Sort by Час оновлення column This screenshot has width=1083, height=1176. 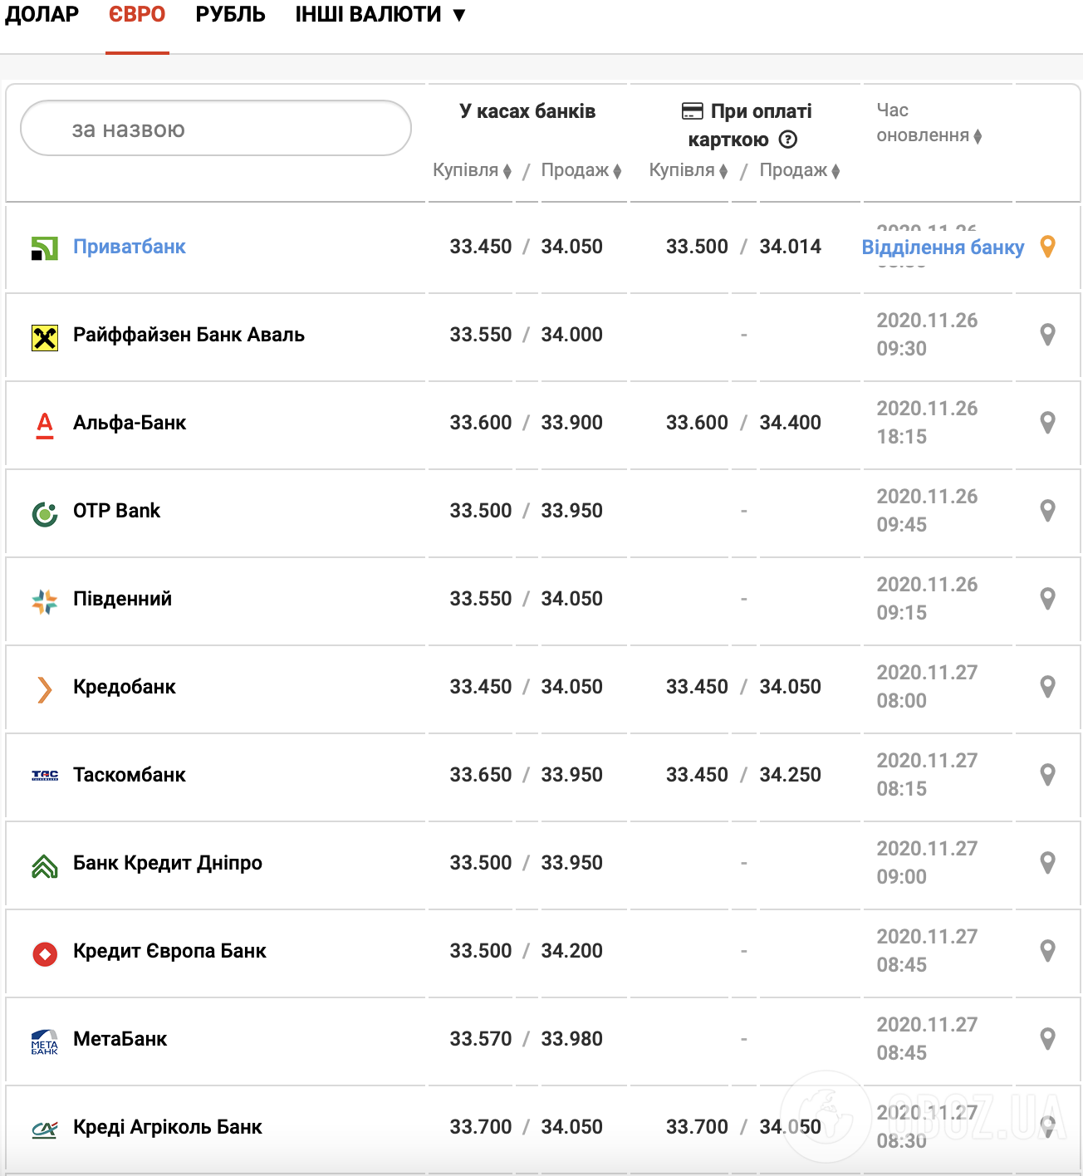[929, 123]
